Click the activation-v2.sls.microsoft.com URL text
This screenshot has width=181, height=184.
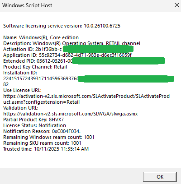click(86, 96)
